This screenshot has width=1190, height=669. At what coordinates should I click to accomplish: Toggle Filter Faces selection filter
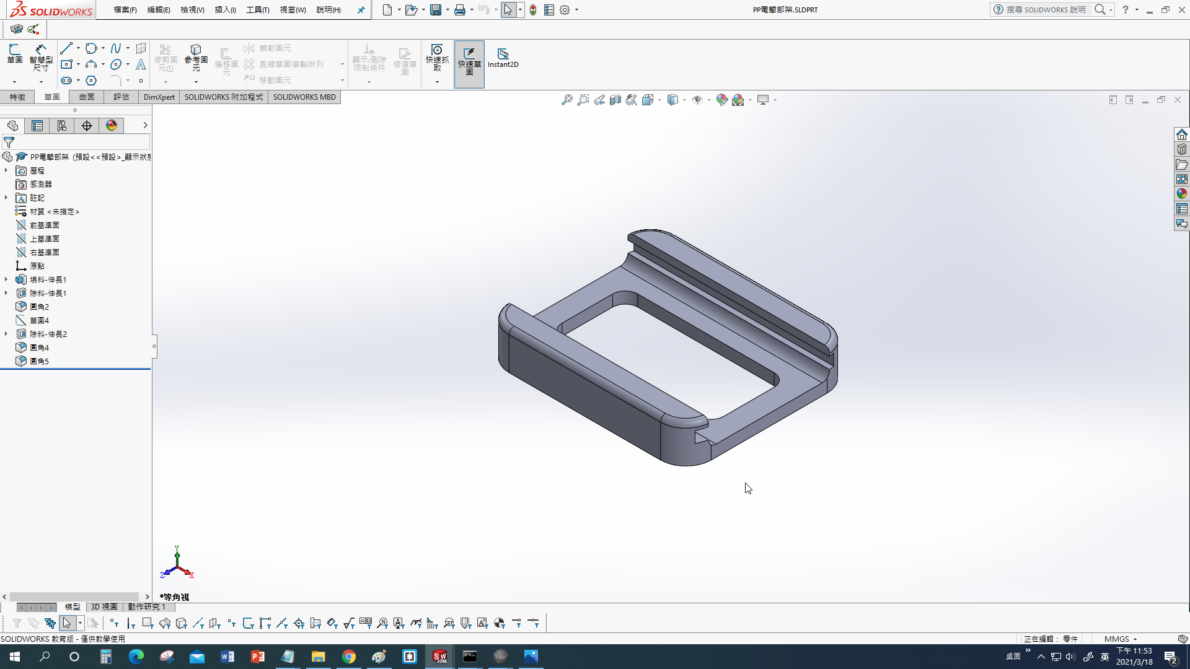coord(148,623)
